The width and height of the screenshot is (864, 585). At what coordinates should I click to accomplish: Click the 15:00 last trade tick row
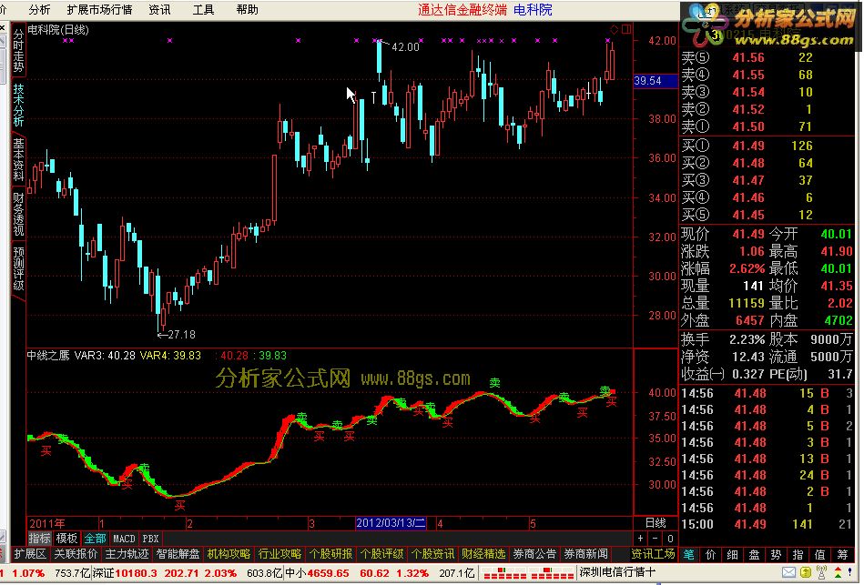click(x=767, y=524)
